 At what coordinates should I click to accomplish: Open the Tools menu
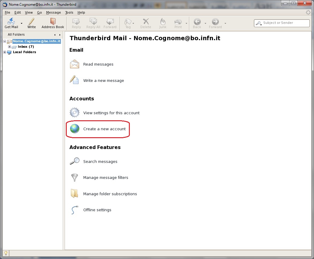tap(69, 12)
